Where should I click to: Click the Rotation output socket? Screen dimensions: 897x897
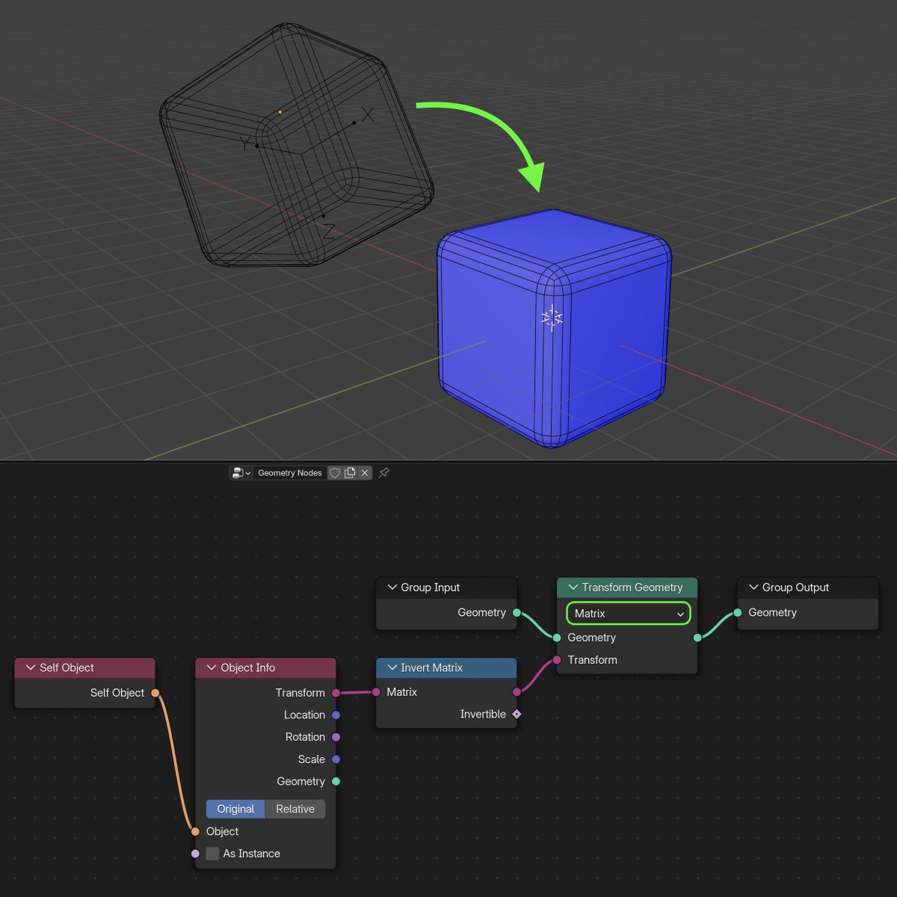(336, 737)
